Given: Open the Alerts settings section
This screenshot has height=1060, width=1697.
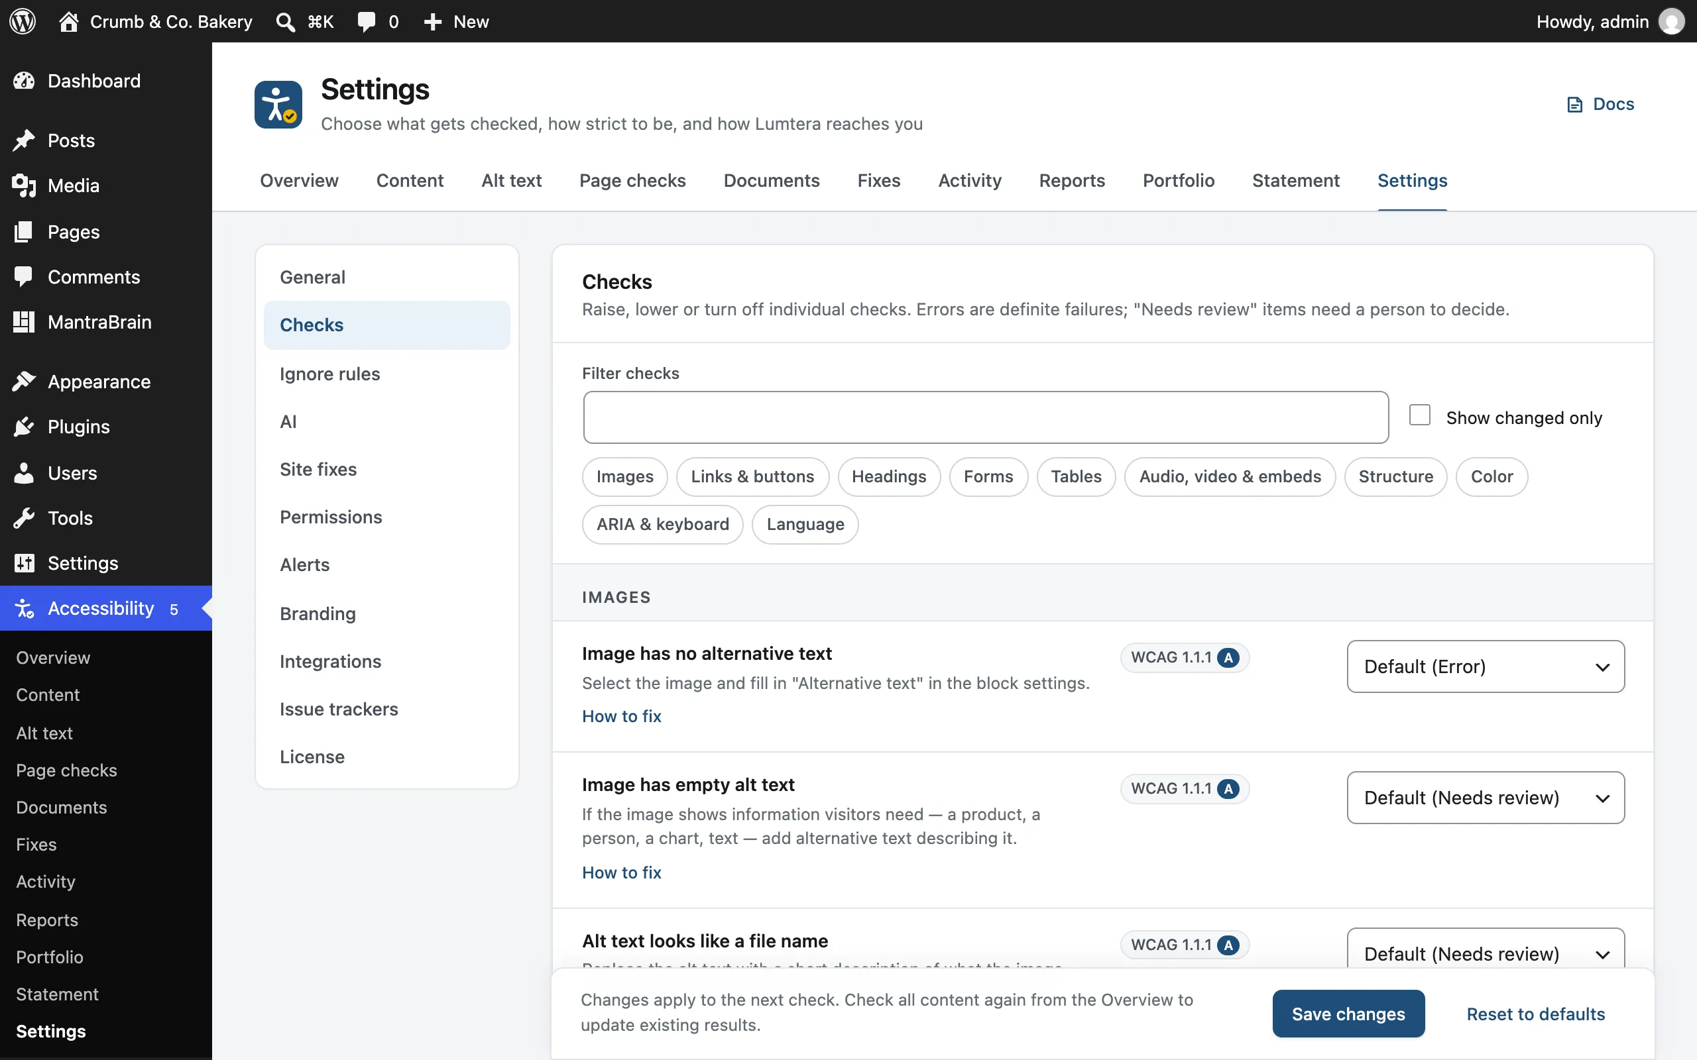Looking at the screenshot, I should pyautogui.click(x=386, y=564).
